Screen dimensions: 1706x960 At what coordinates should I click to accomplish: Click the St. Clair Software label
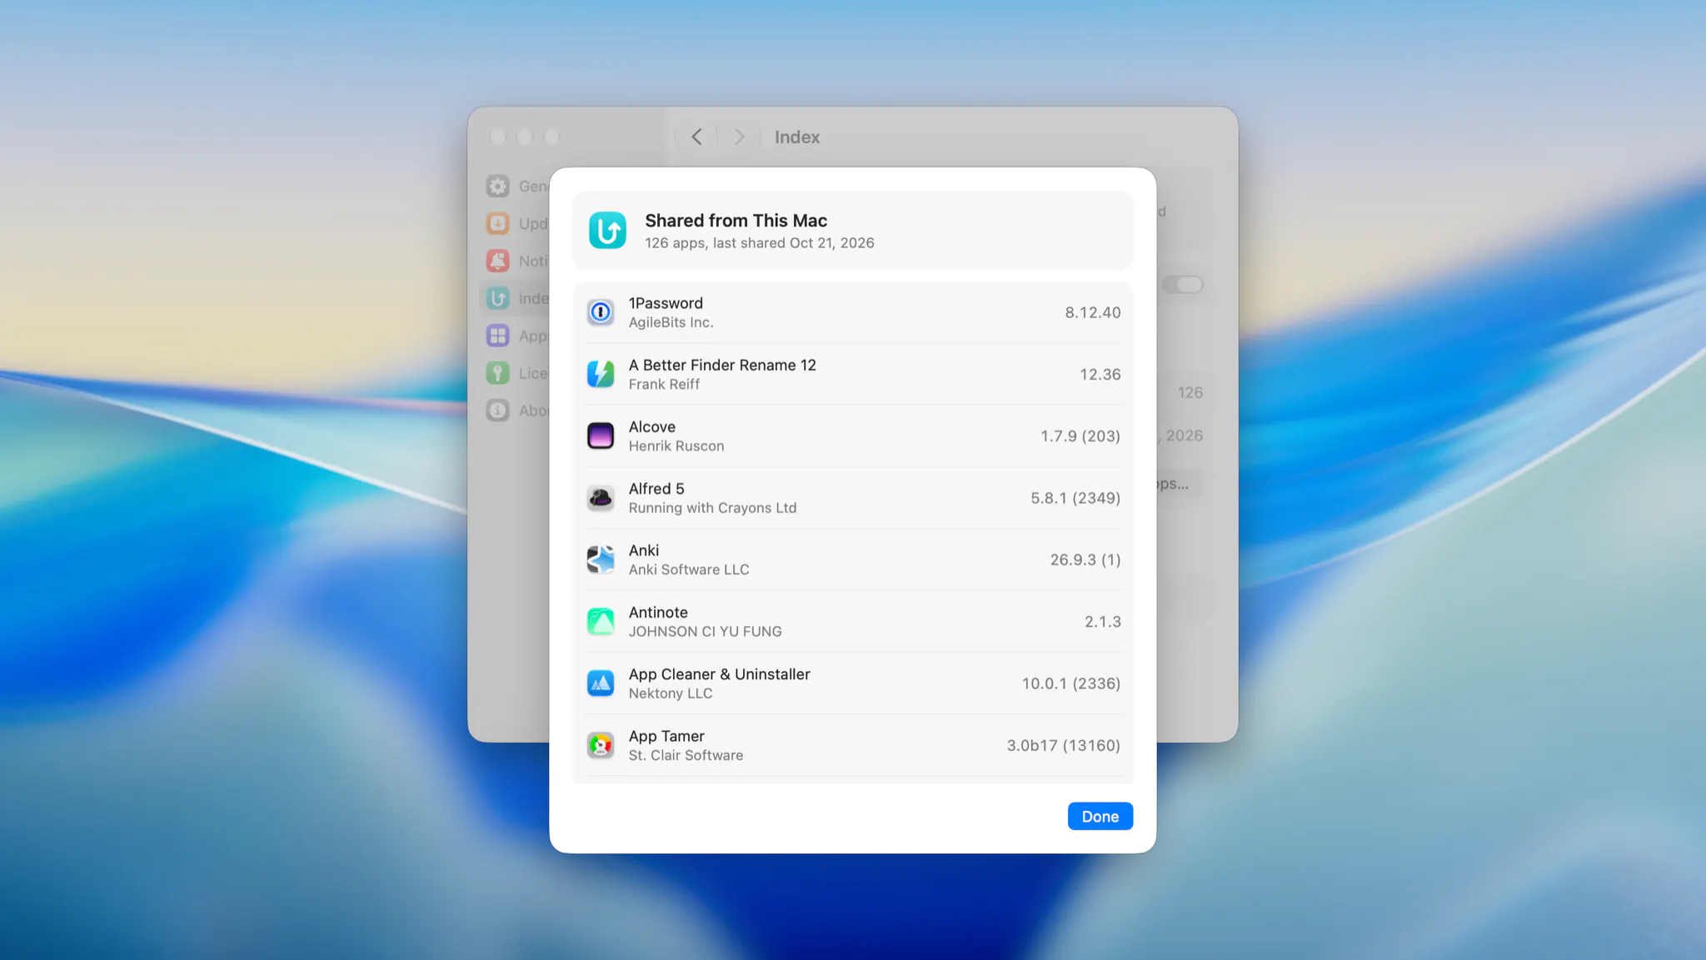pyautogui.click(x=686, y=755)
